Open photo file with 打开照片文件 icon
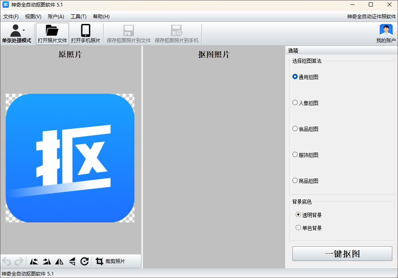 (52, 30)
